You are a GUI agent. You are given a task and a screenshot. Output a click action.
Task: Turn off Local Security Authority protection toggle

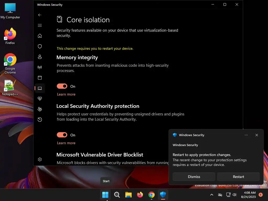point(62,135)
